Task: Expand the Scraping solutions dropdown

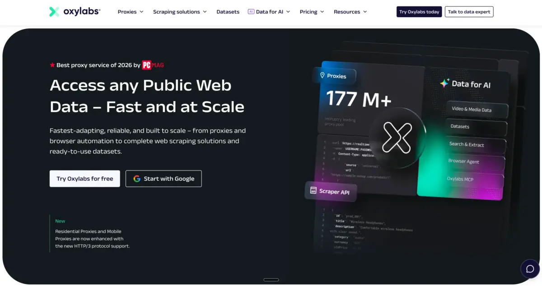Action: click(x=180, y=12)
